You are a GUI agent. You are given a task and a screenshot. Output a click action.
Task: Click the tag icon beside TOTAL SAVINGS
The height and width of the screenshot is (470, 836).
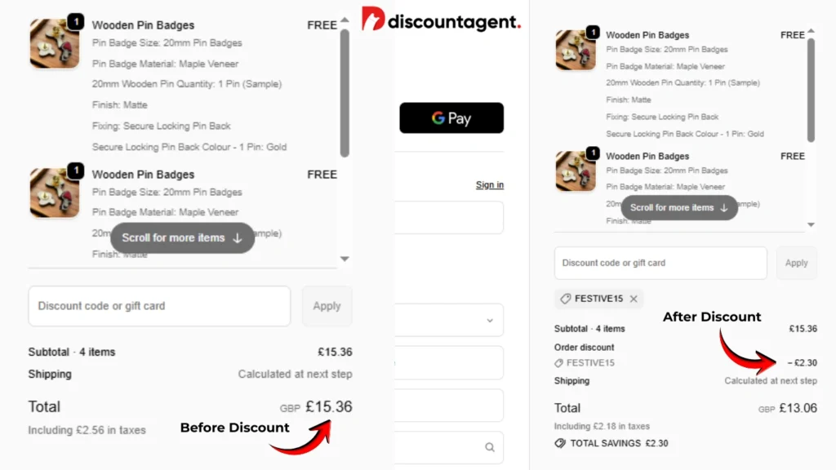(x=560, y=443)
